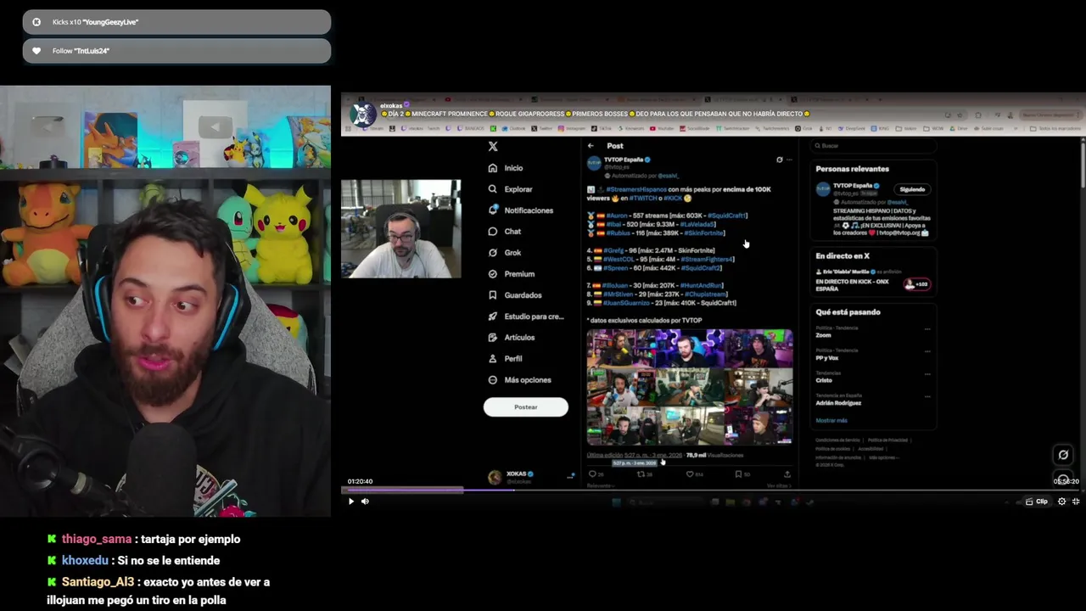
Task: Open the three-dot menu on the TVTOP post
Action: coord(789,160)
